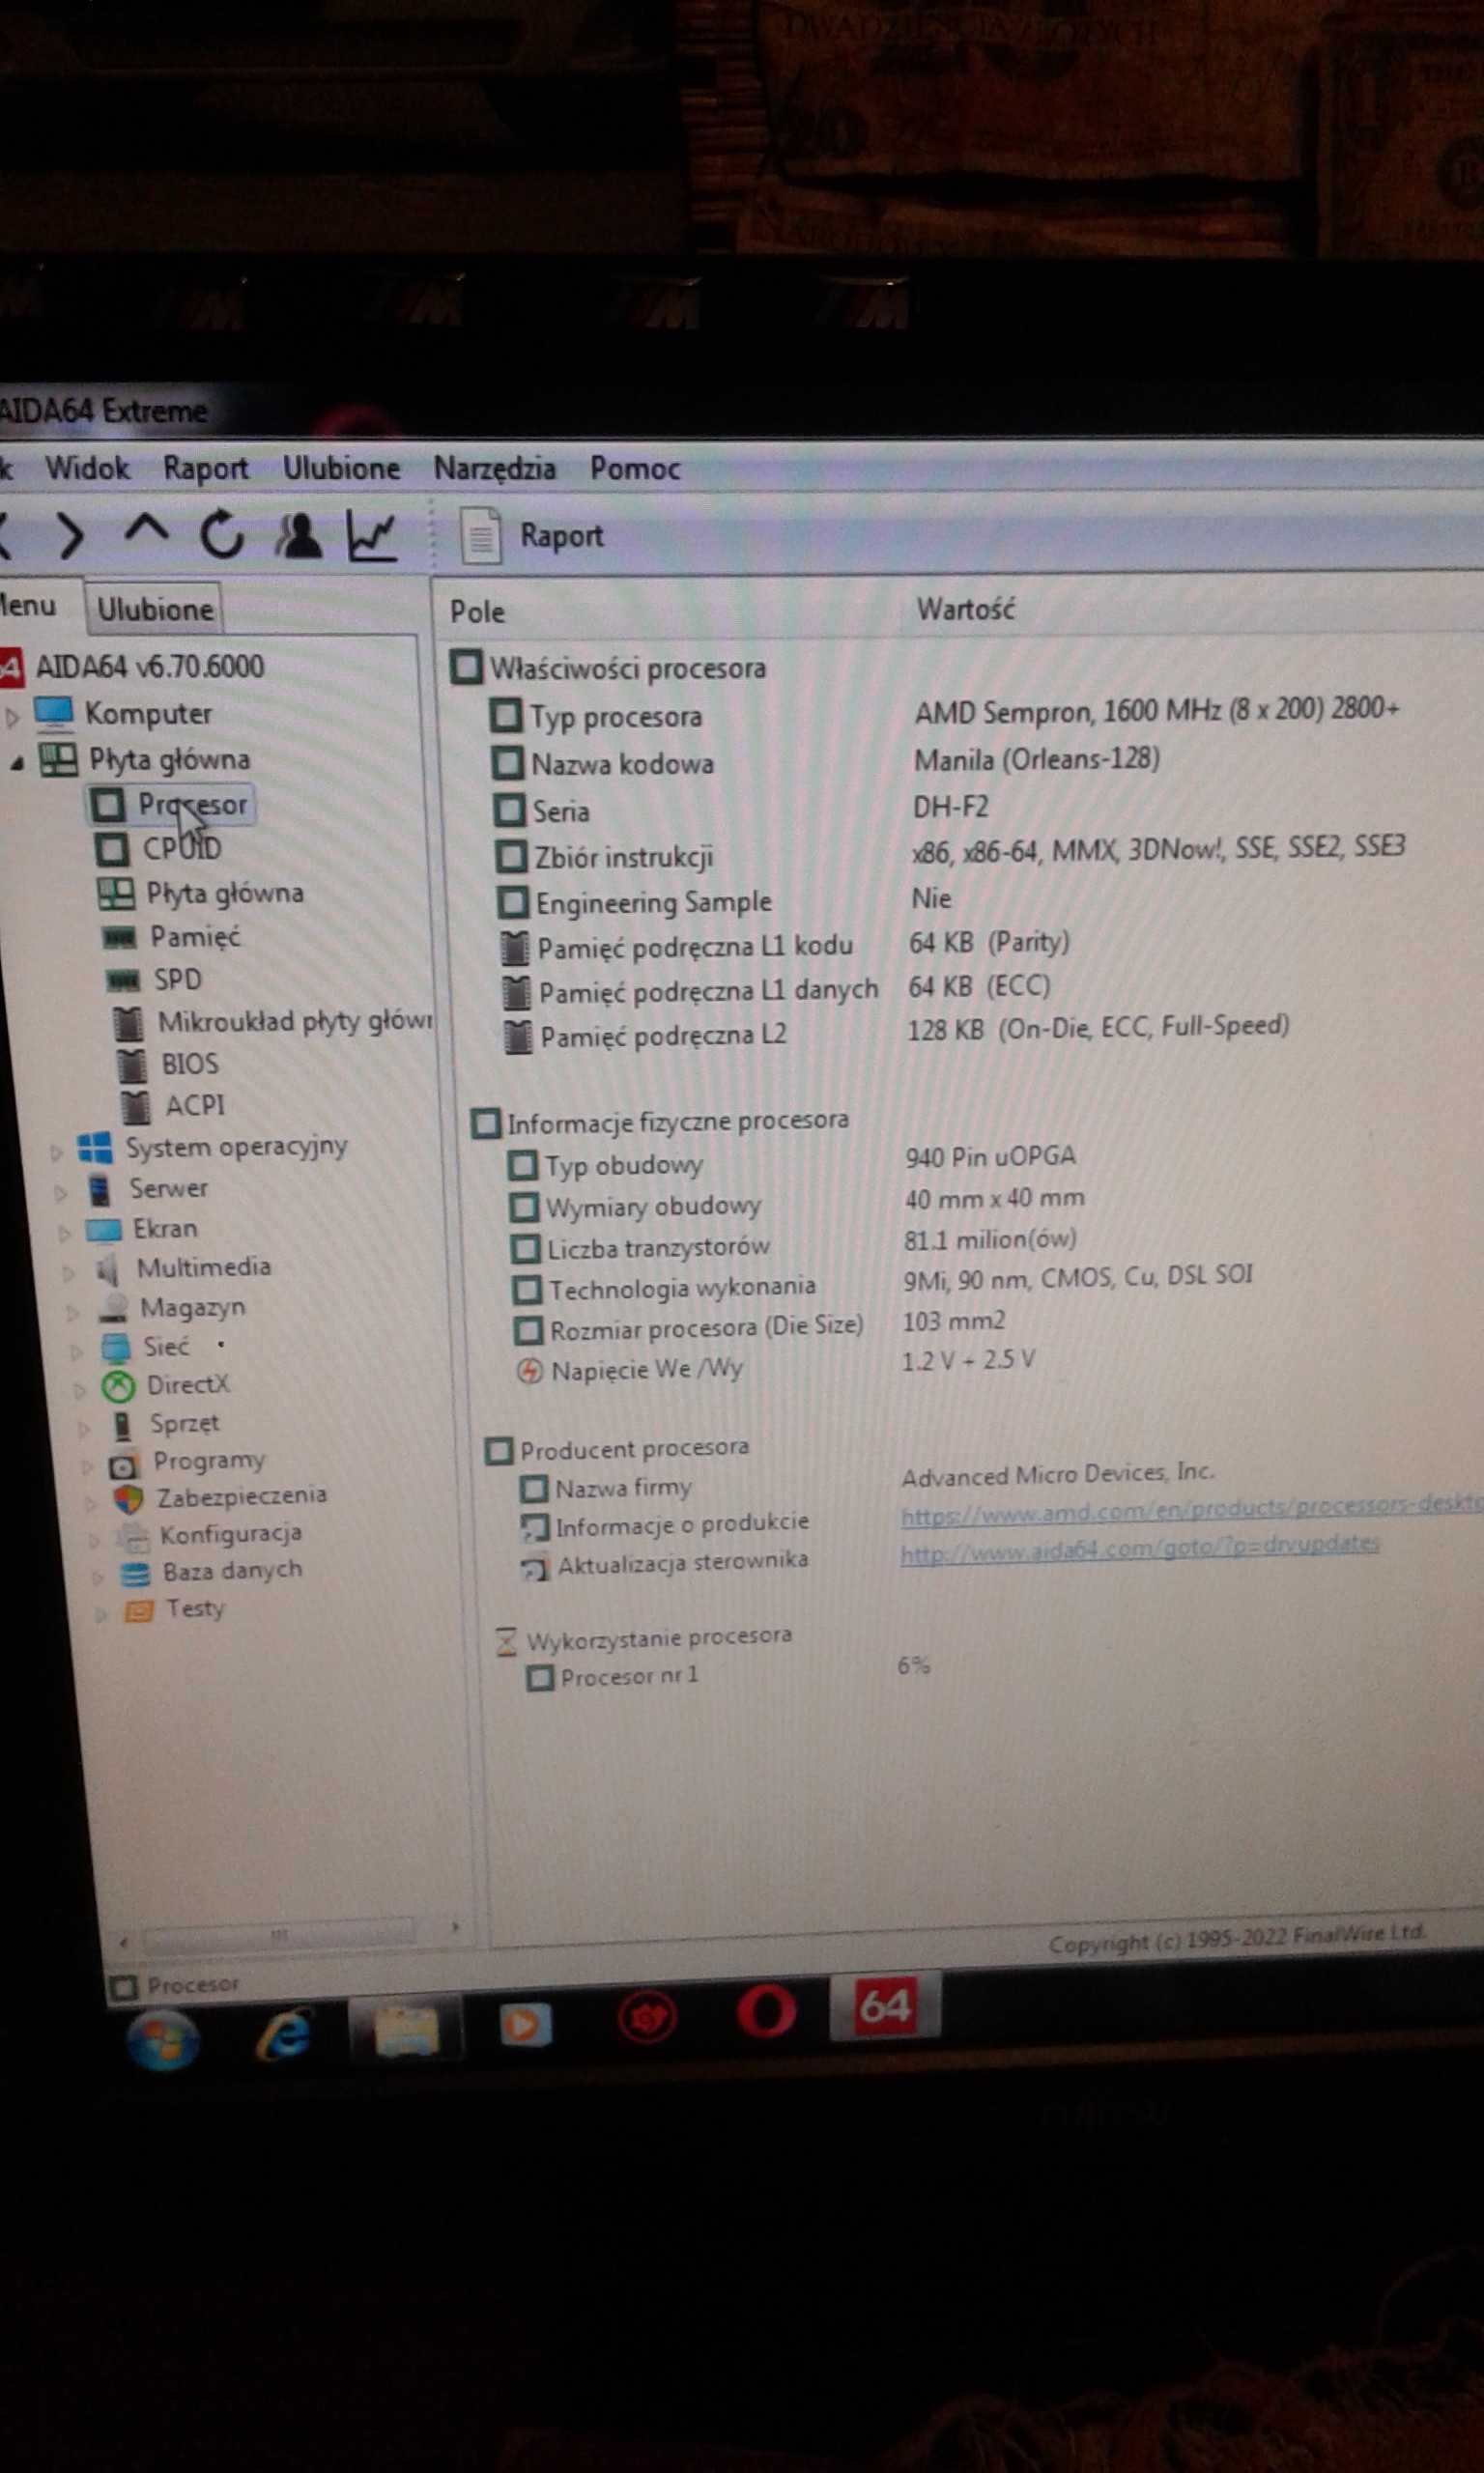Open the Raport menu

coord(206,469)
